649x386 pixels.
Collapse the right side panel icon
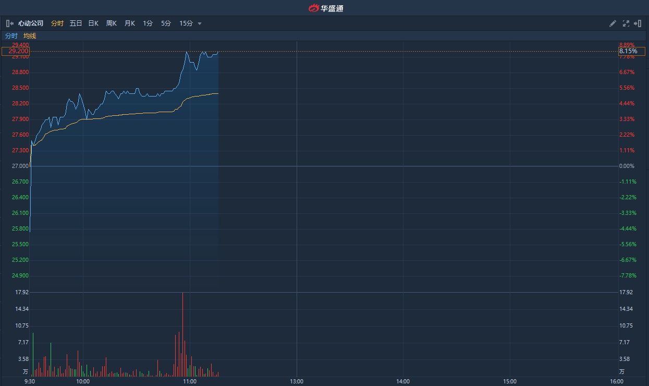pyautogui.click(x=638, y=23)
